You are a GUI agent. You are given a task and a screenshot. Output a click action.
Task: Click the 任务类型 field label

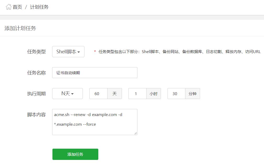36,52
